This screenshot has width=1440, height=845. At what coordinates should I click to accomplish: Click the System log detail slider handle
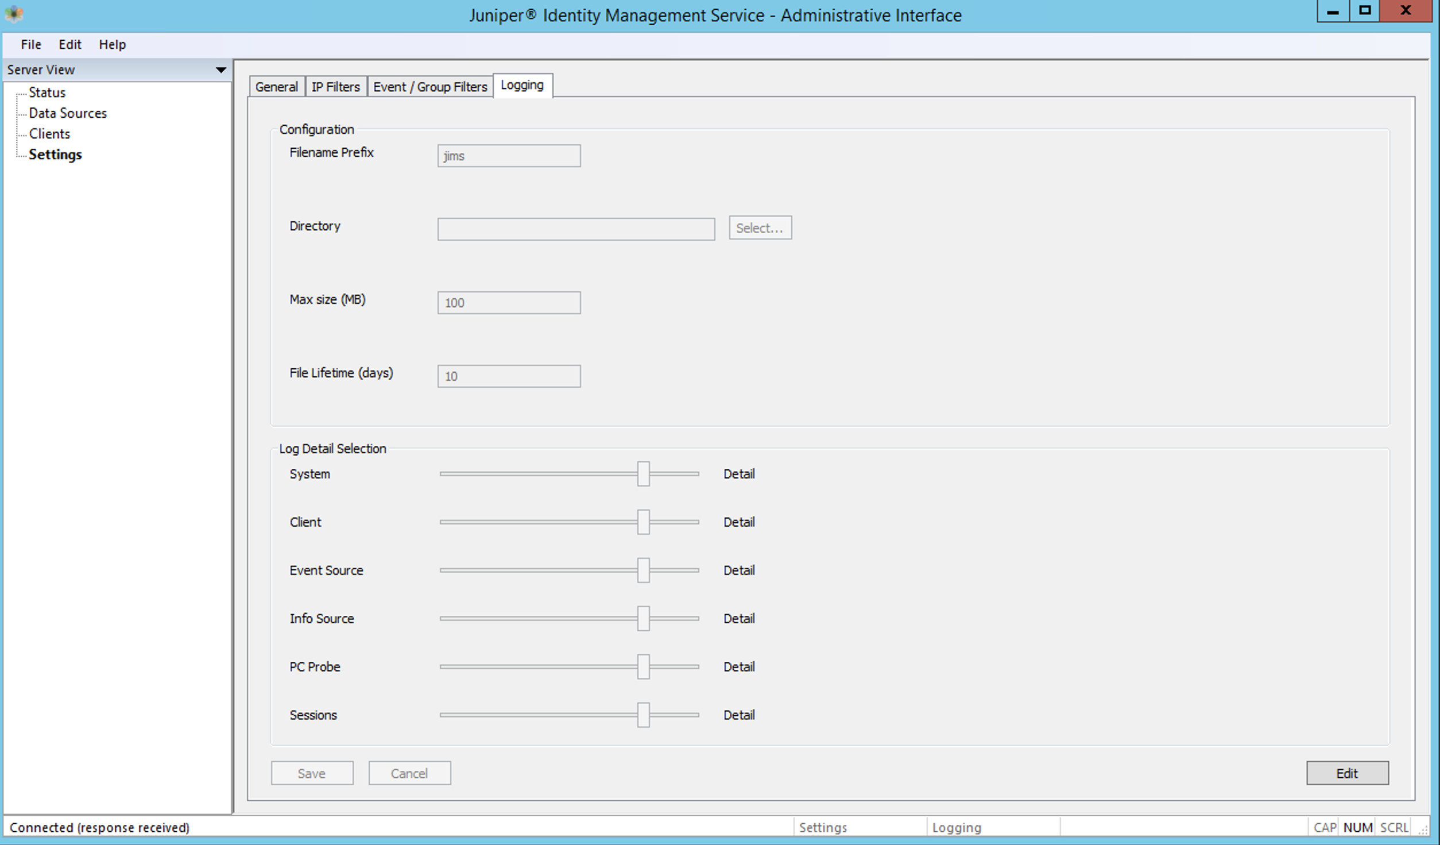tap(643, 474)
